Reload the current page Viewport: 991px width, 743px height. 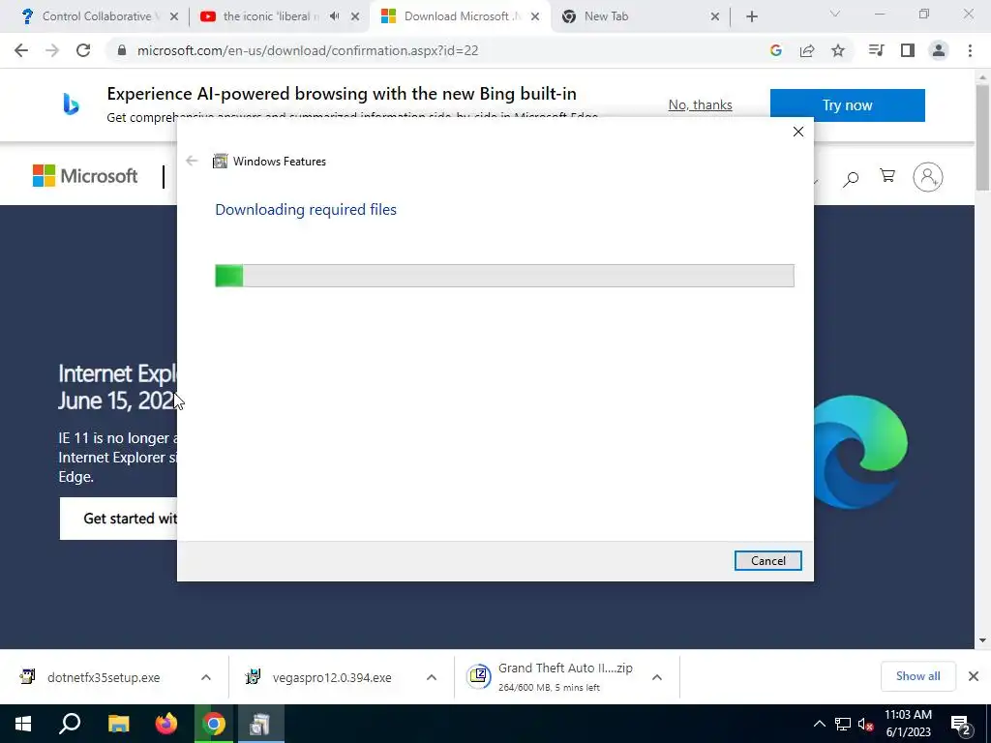[x=83, y=50]
